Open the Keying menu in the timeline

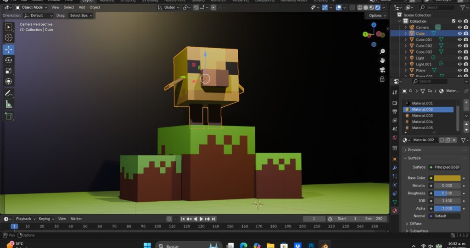pyautogui.click(x=46, y=219)
